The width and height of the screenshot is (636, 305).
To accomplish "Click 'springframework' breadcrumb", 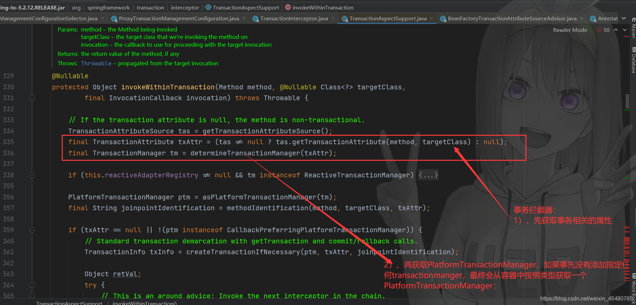I will (109, 7).
